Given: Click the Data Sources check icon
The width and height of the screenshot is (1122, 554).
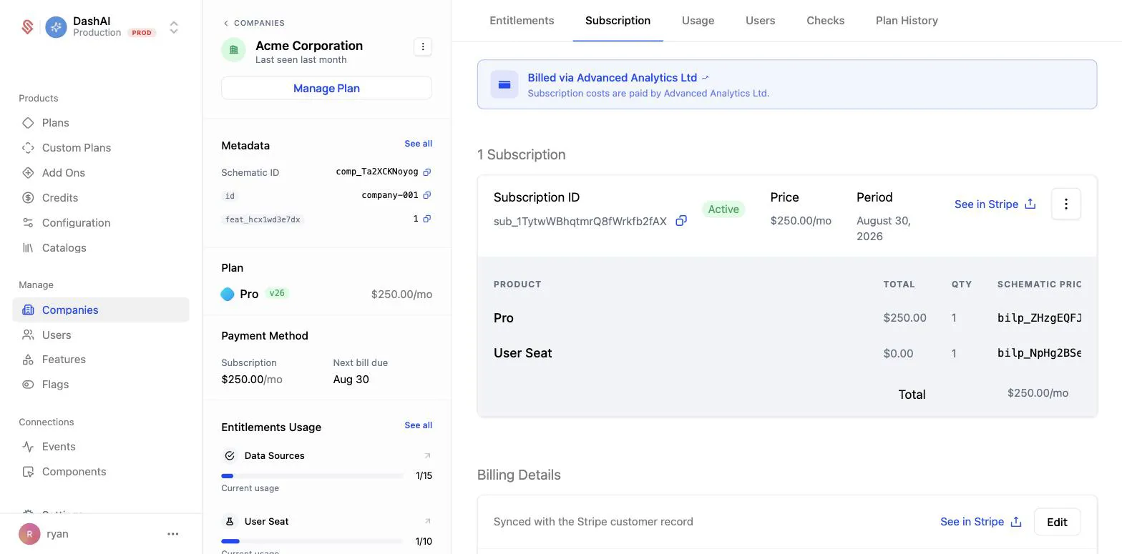Looking at the screenshot, I should tap(230, 455).
